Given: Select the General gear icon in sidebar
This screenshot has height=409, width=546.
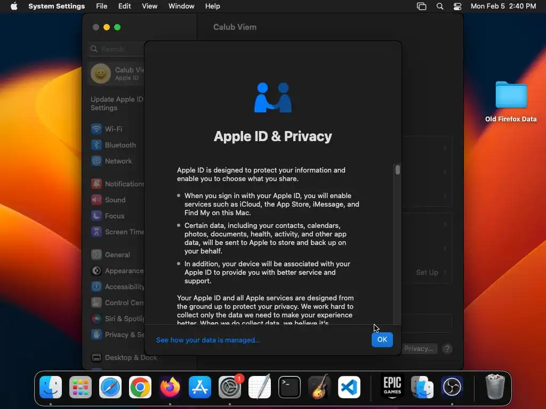Looking at the screenshot, I should tap(97, 255).
